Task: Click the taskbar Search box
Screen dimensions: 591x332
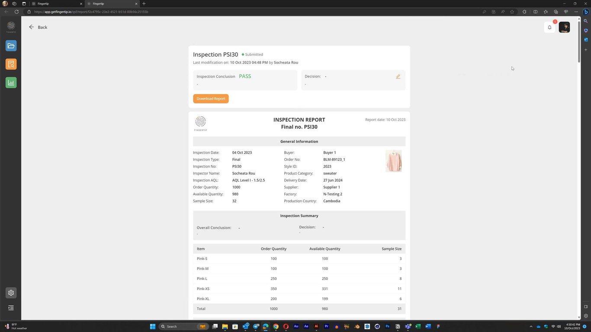Action: pos(184,326)
